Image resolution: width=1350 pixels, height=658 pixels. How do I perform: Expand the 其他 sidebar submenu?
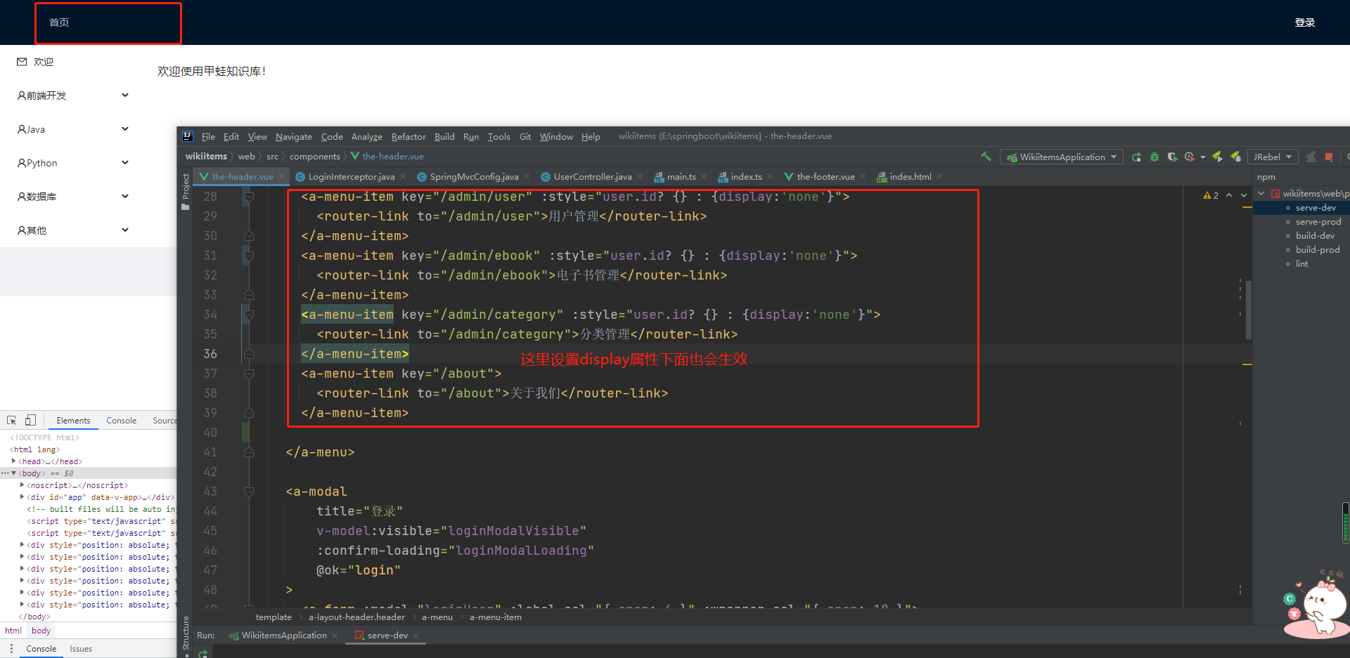[x=125, y=230]
